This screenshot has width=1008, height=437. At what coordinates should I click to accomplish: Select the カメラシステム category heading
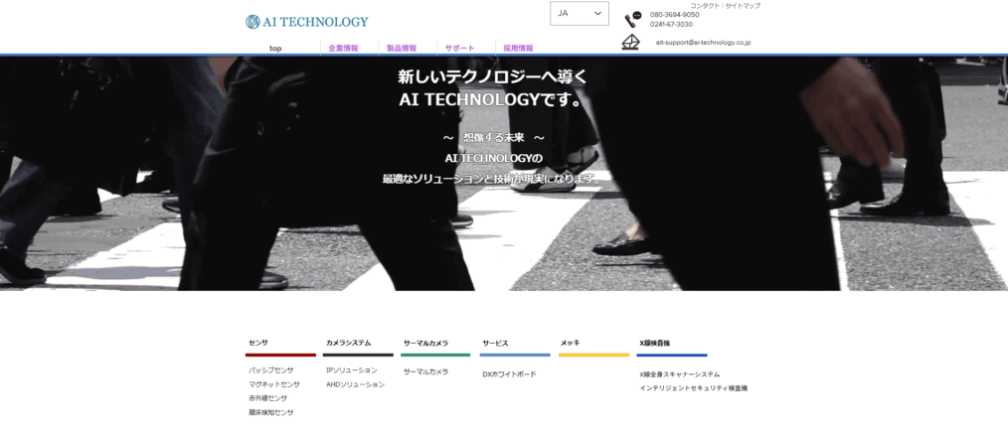[349, 344]
